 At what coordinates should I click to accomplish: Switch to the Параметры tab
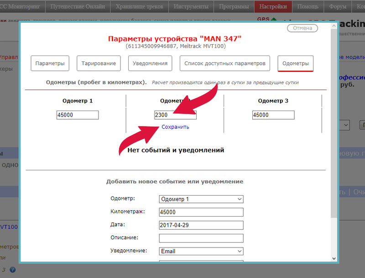[x=50, y=63]
